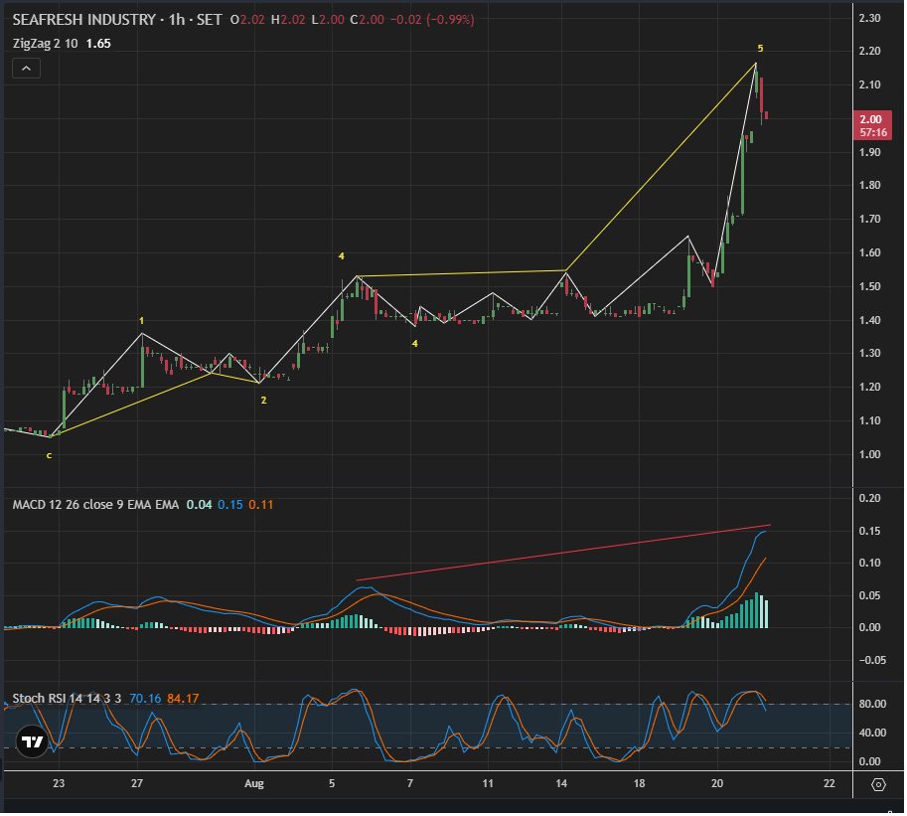Click the Stoch RSI value 84.17

click(x=184, y=700)
